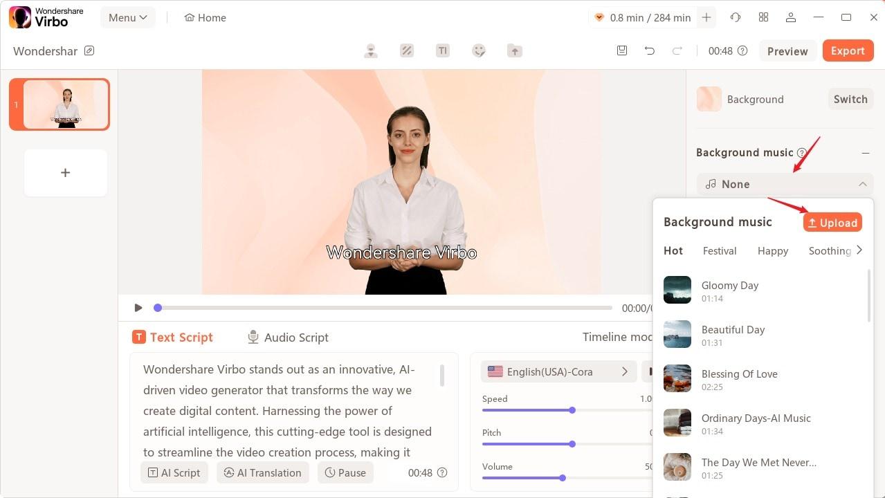This screenshot has width=885, height=498.
Task: Close the None music dropdown
Action: click(x=862, y=184)
